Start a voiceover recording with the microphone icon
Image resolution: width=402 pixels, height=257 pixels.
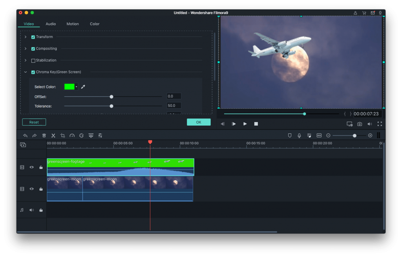pyautogui.click(x=299, y=135)
